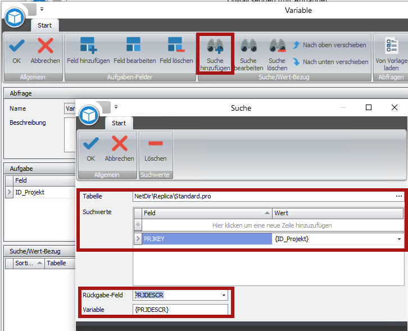Click the Feld column header in Aufgabe
408x331 pixels.
point(44,180)
